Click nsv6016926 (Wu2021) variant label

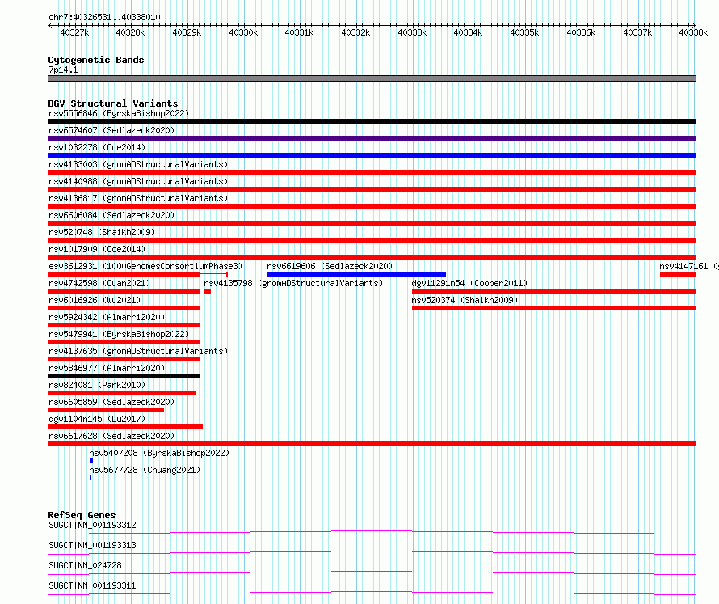coord(95,300)
